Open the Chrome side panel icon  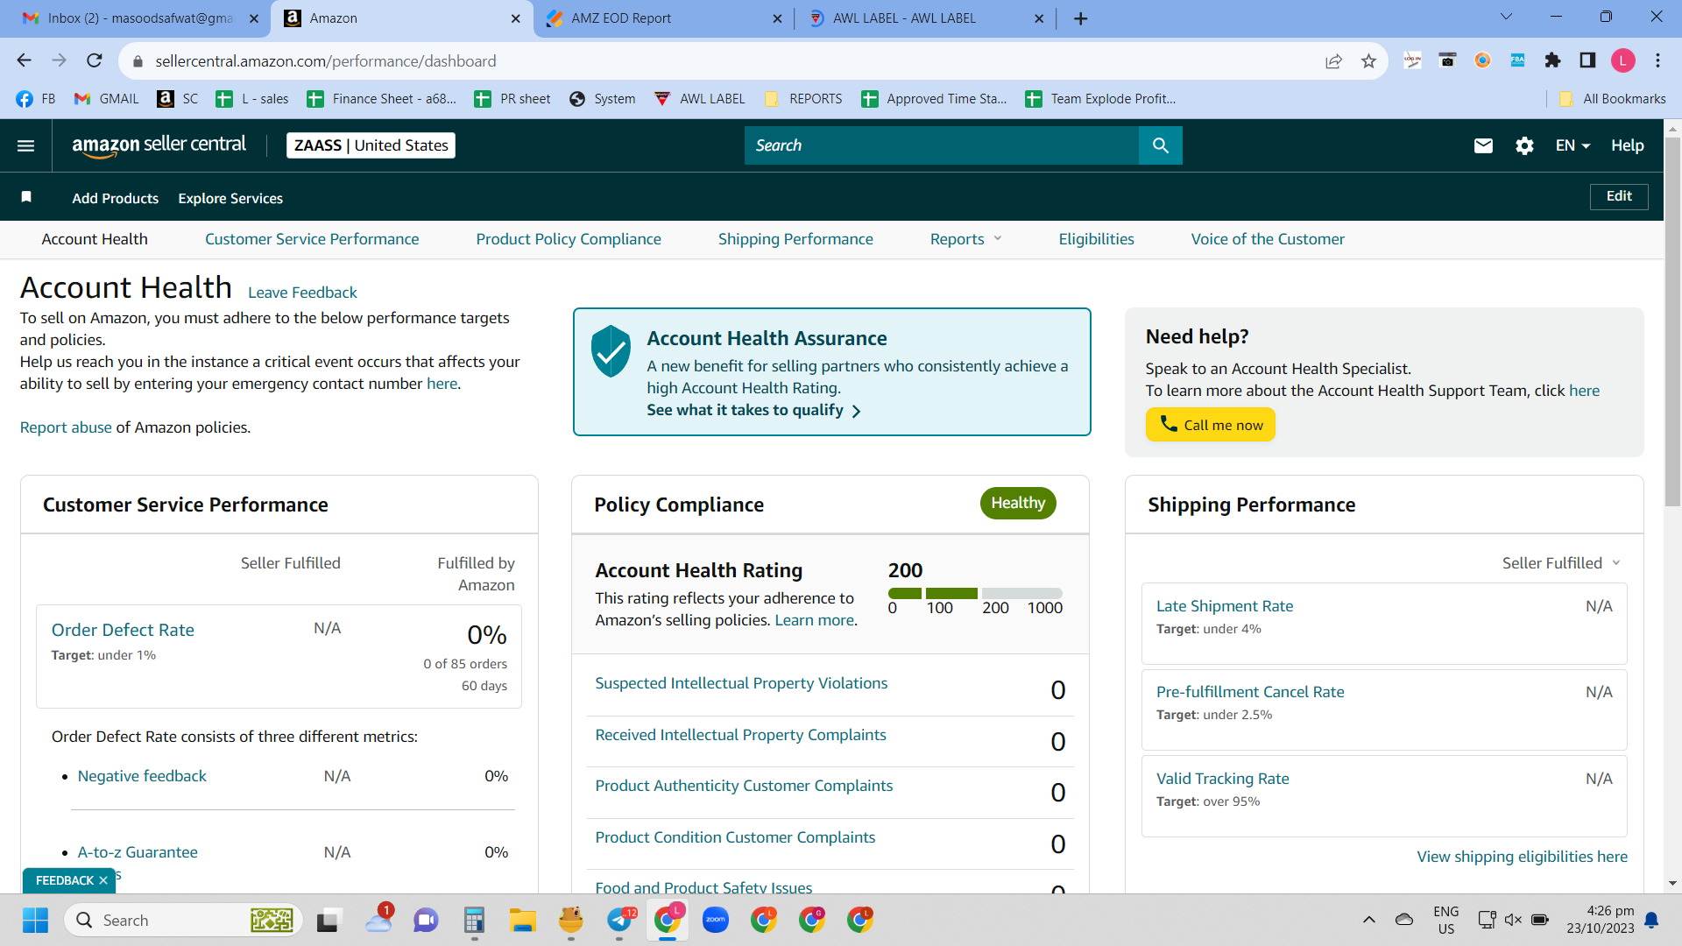tap(1587, 60)
